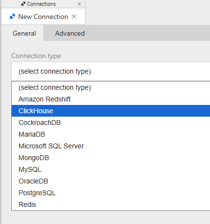The height and width of the screenshot is (224, 210).
Task: Select the ClickHouse connection type
Action: pyautogui.click(x=111, y=111)
